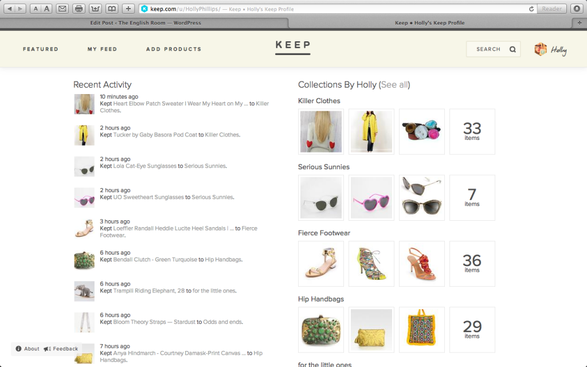The height and width of the screenshot is (367, 587).
Task: Click the 33 items tile
Action: click(x=472, y=131)
